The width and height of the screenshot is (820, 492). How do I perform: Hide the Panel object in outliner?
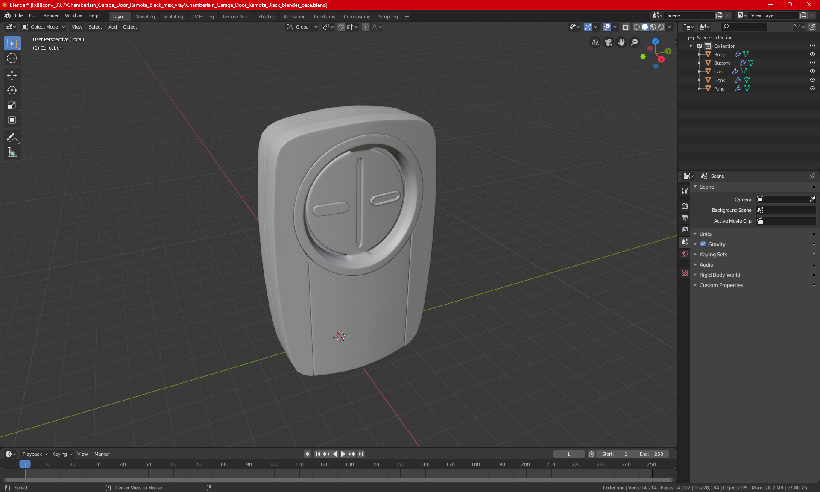point(812,88)
